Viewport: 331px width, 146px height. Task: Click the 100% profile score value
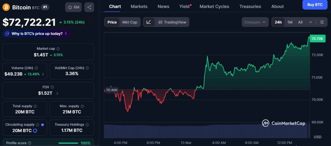[85, 143]
